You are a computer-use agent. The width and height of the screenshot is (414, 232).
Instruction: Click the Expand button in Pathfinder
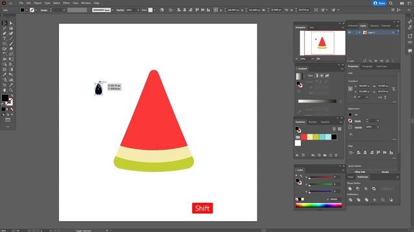[x=387, y=189]
